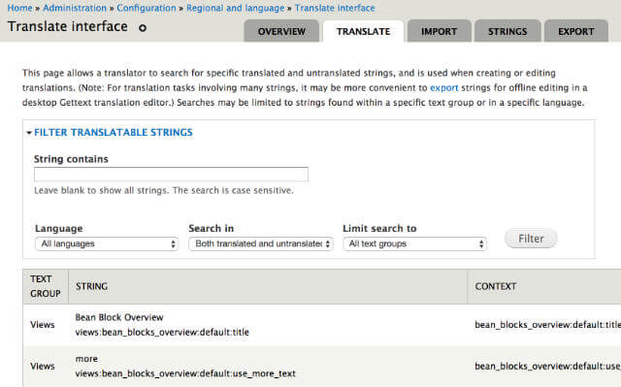Viewport: 621px width, 387px height.
Task: Select the Bean Block Overview string row
Action: coord(321,325)
